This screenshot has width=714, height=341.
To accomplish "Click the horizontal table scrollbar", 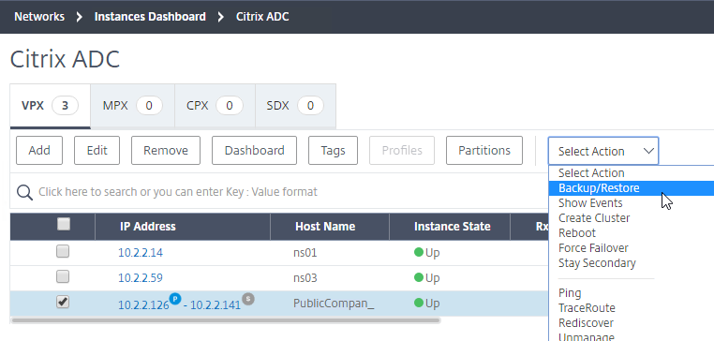I will 226,320.
